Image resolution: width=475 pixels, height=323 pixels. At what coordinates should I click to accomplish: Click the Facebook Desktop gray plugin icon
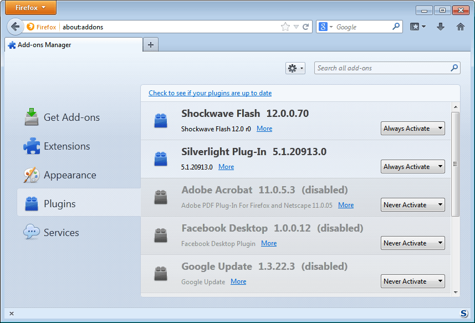161,235
